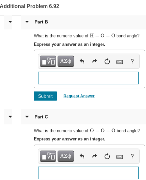This screenshot has height=180, width=146.
Task: Click the Request Answer link
Action: tap(79, 96)
